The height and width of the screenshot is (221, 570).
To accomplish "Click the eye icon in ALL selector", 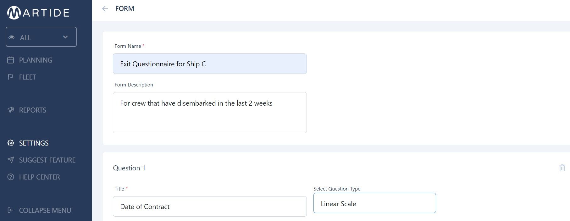I will pos(12,37).
